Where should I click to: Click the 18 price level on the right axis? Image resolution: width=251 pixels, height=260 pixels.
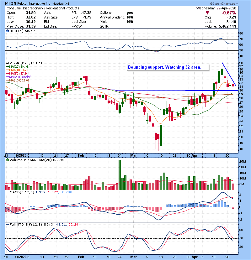pos(241,149)
